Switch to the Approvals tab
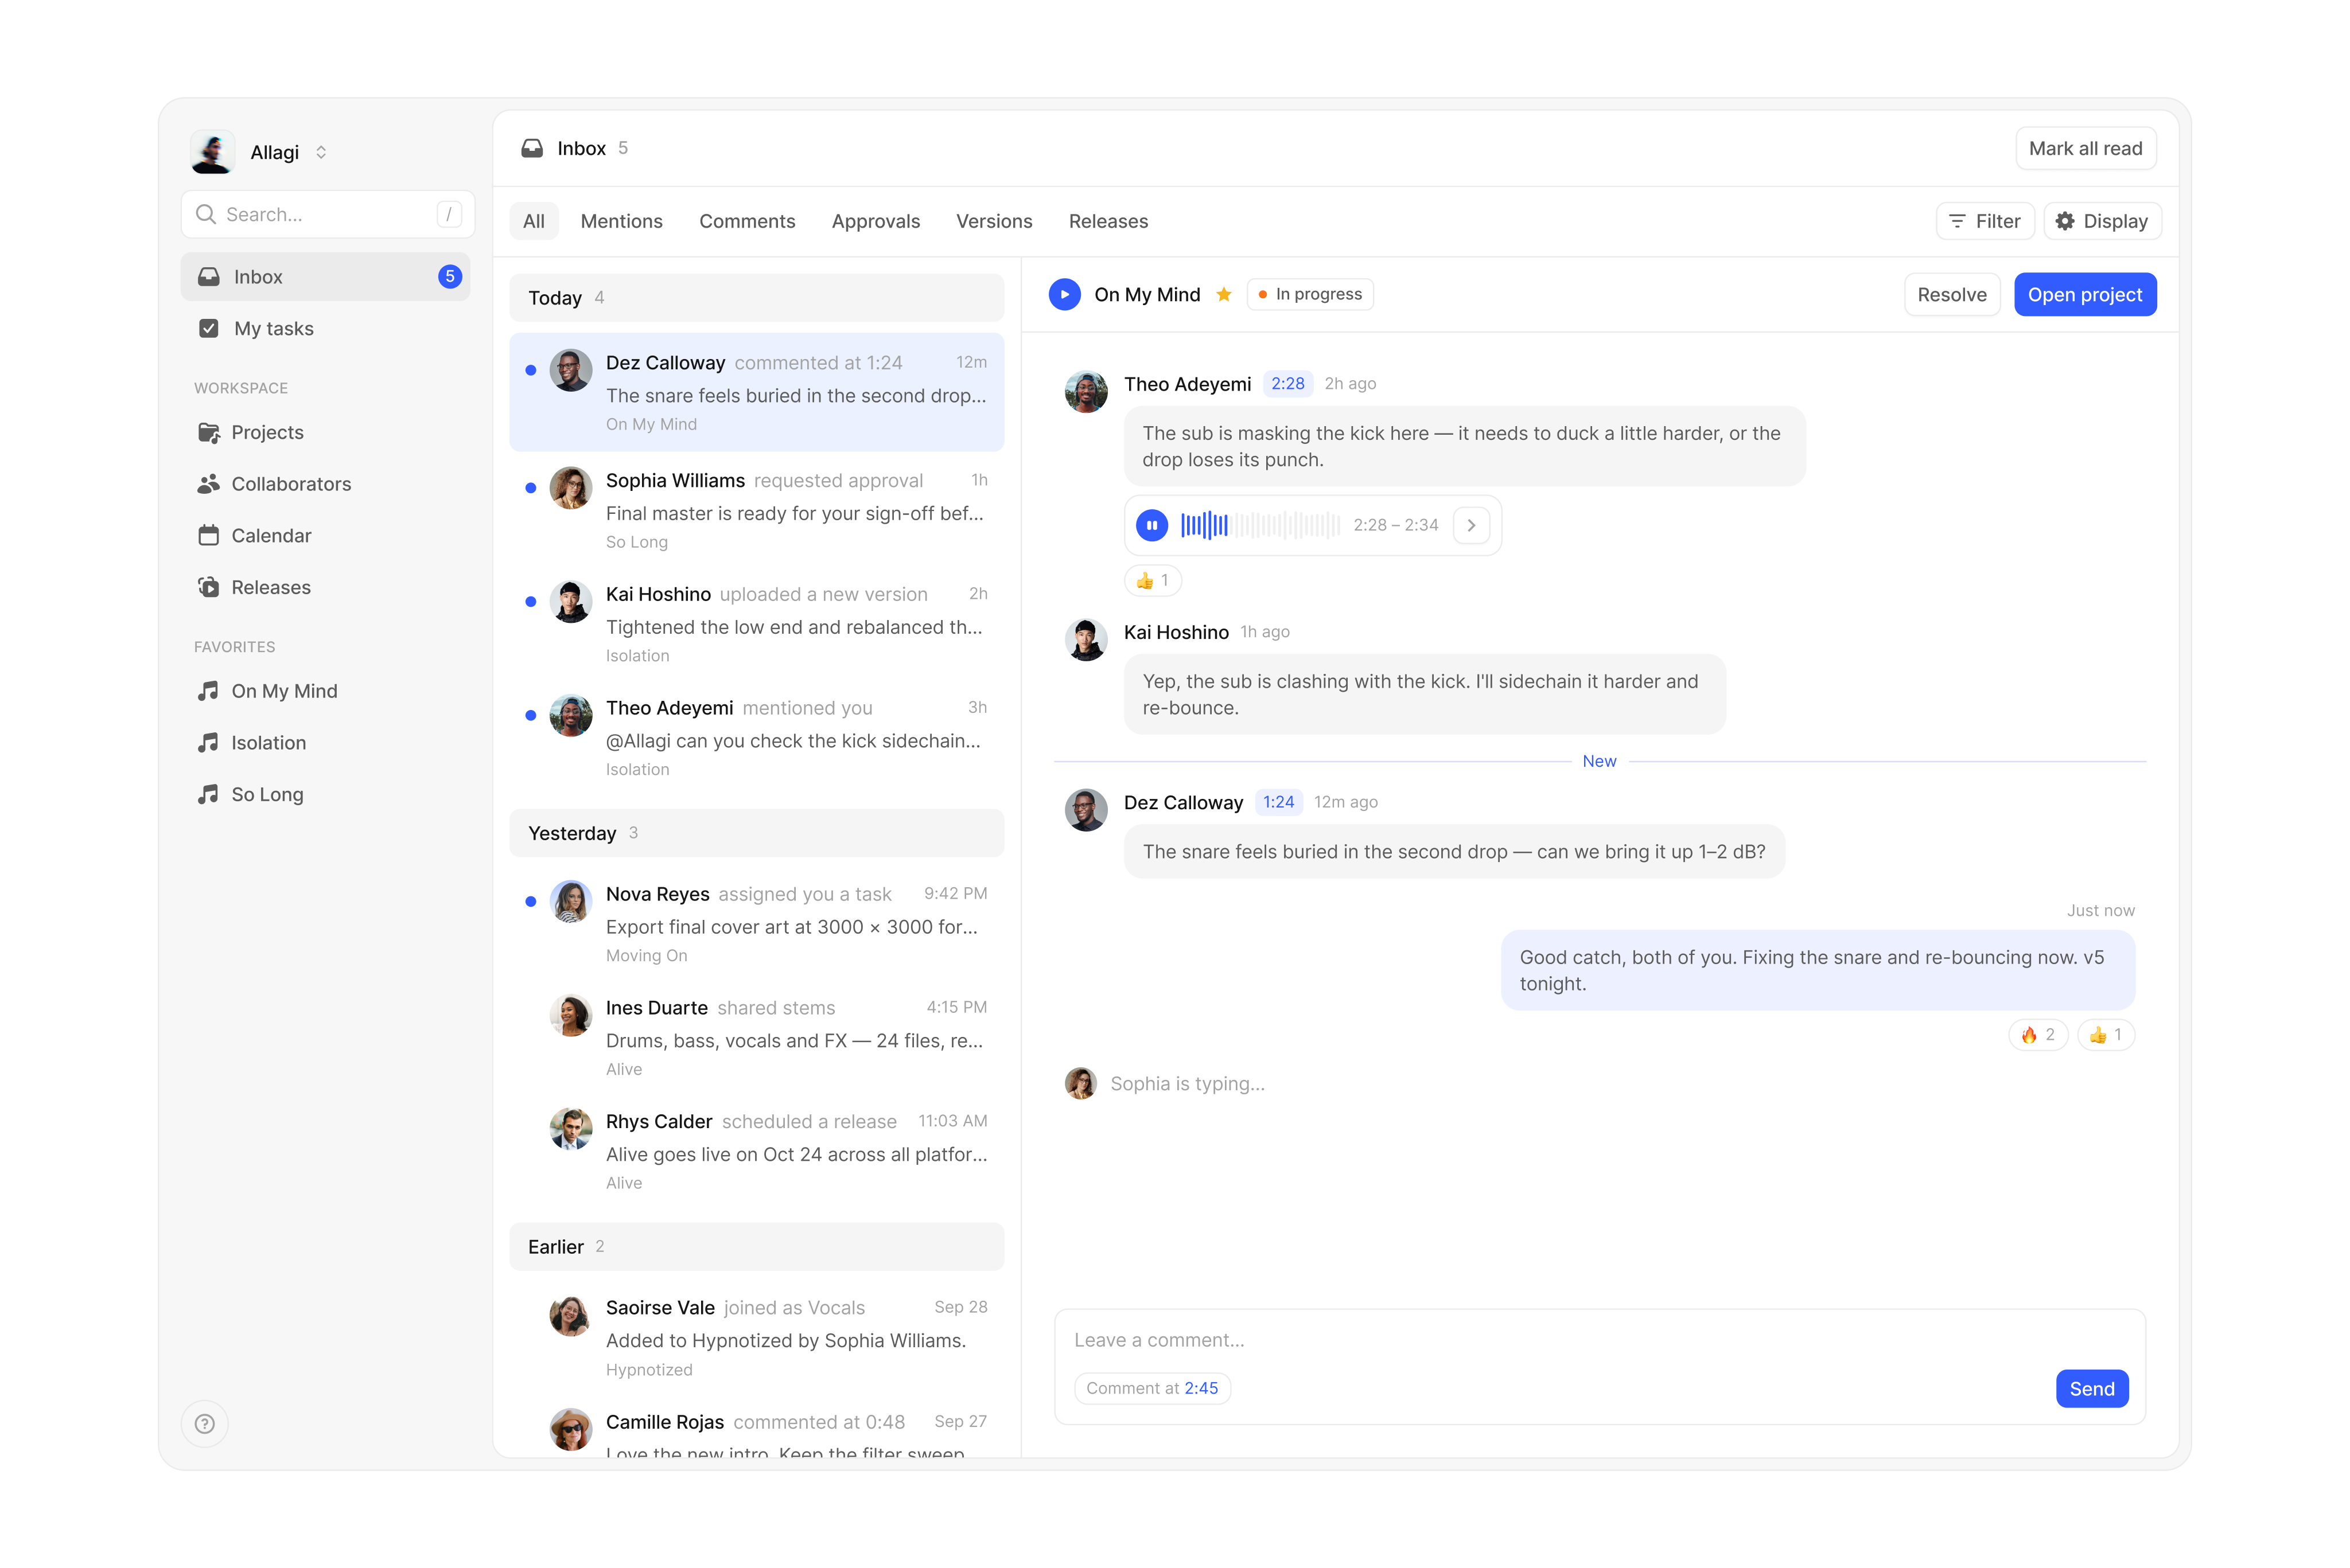Screen dimensions: 2350x1568 click(x=876, y=221)
